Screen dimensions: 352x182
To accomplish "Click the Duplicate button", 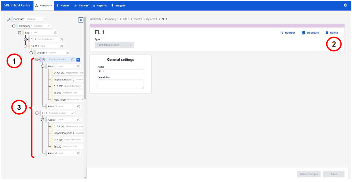I will 310,33.
